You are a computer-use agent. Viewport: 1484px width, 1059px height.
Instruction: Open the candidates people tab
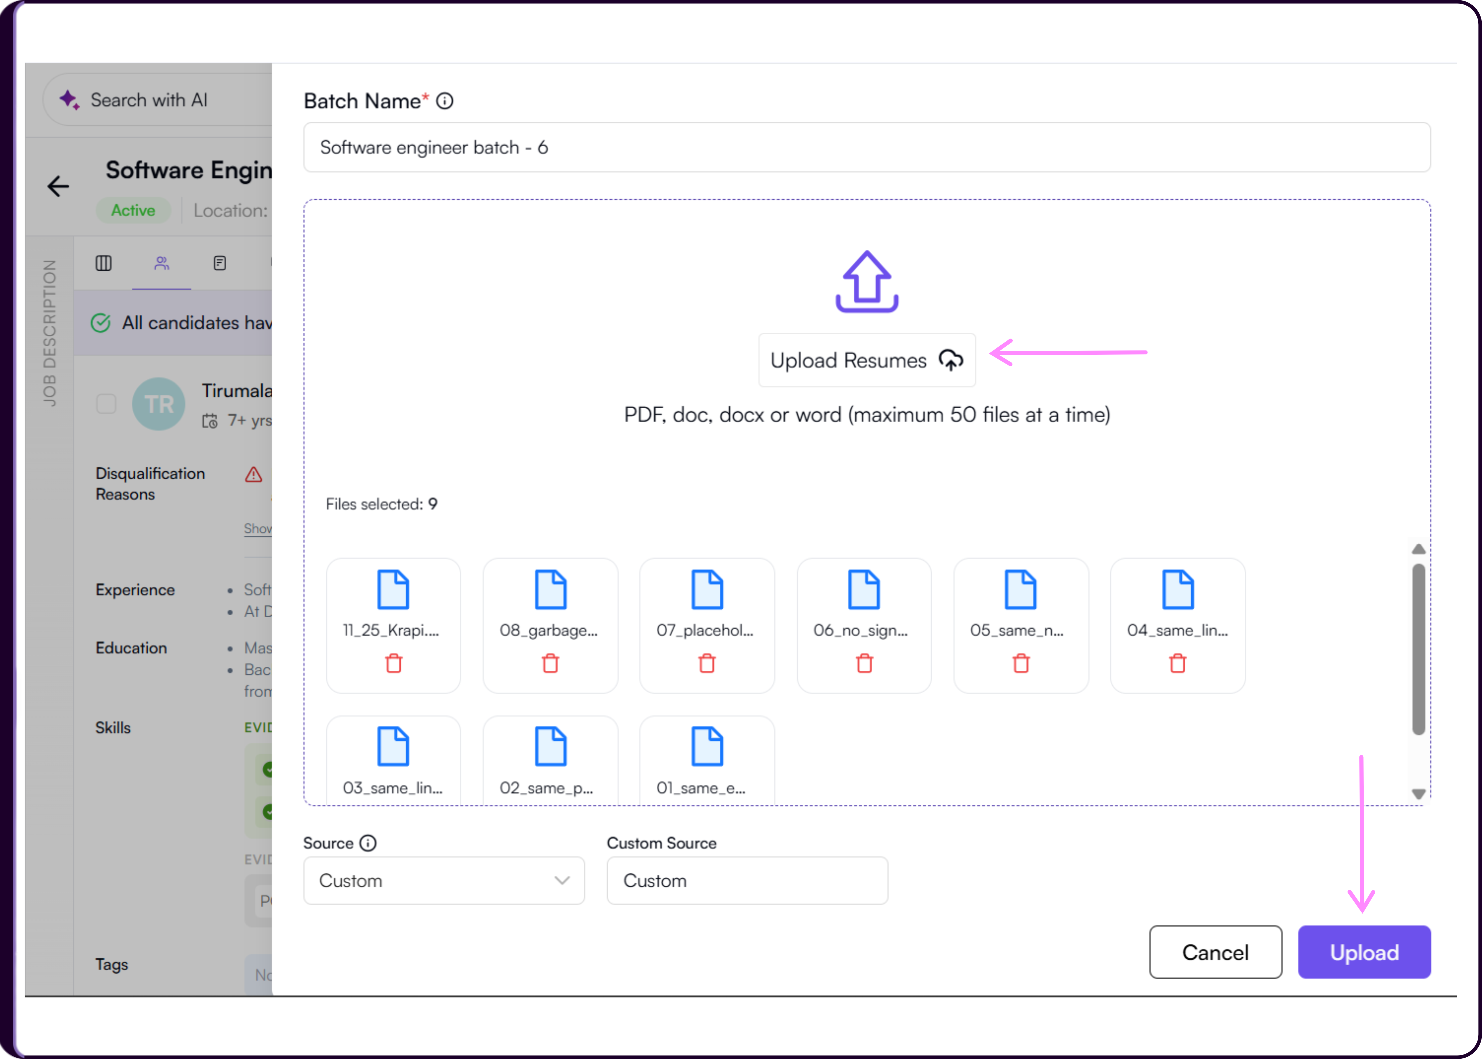162,263
